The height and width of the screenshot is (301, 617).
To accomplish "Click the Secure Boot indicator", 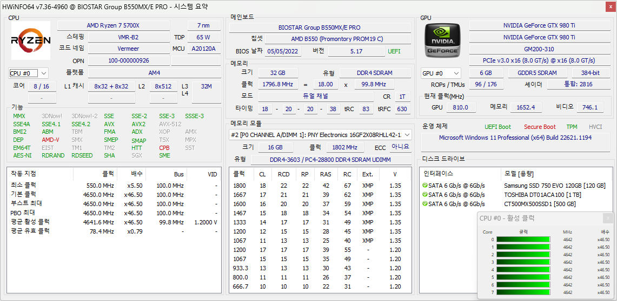I will (540, 127).
